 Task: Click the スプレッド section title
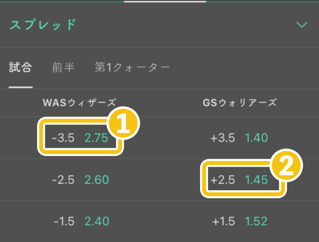[x=43, y=25]
